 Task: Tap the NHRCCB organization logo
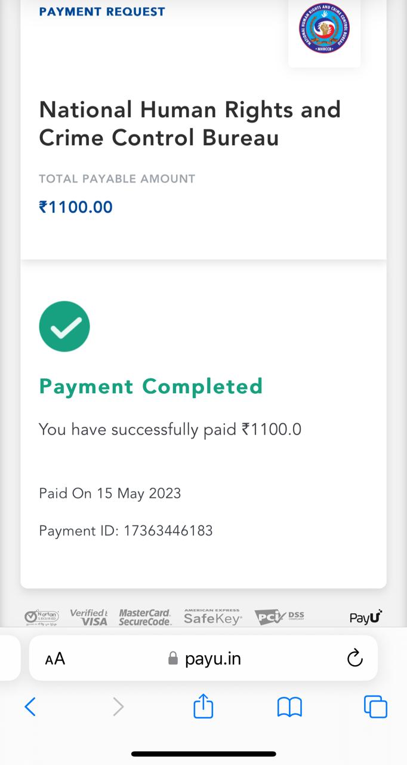point(324,29)
